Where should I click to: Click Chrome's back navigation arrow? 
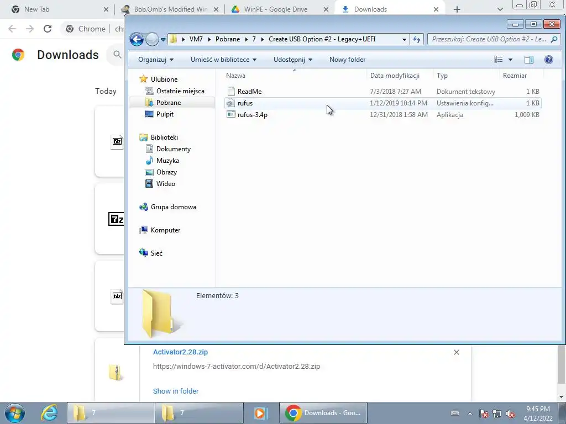click(x=12, y=29)
